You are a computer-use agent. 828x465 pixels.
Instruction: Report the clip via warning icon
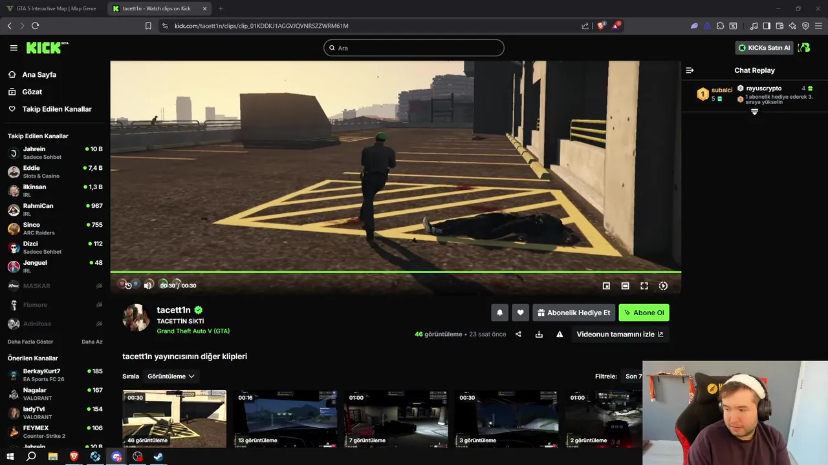560,334
